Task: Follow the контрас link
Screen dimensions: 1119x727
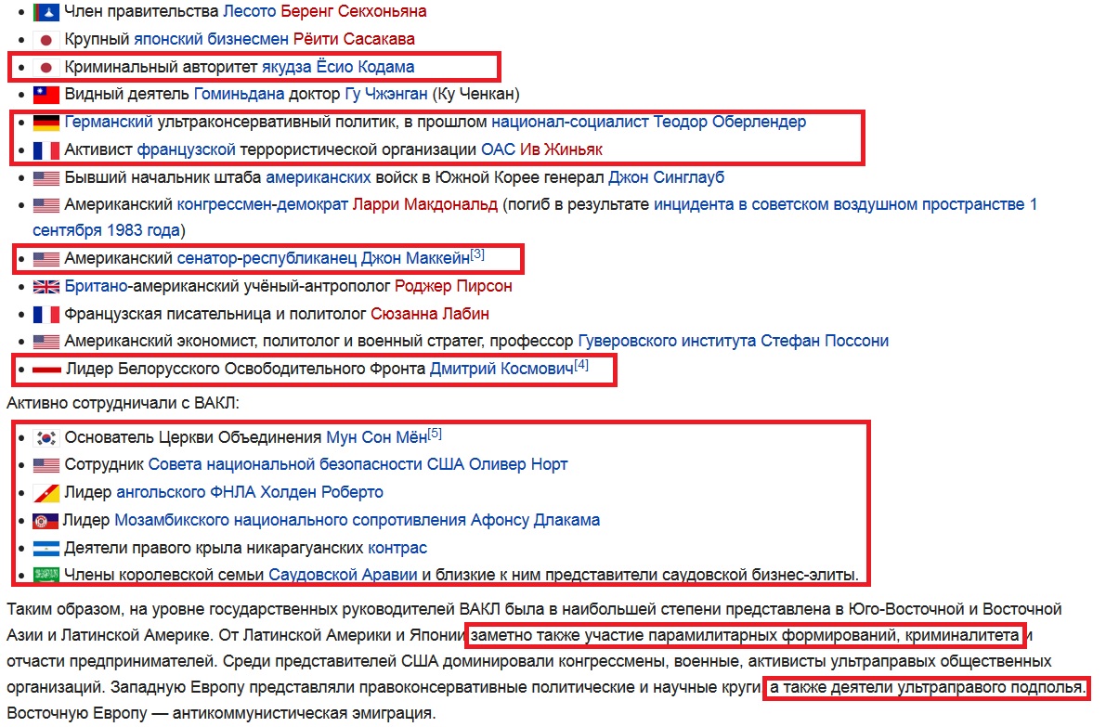Action: click(x=397, y=547)
